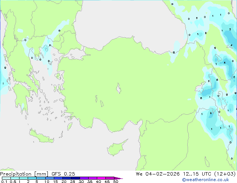Image resolution: width=237 pixels, height=183 pixels.
Task: Click the Precipitation [mm] title label
Action: click(x=24, y=174)
